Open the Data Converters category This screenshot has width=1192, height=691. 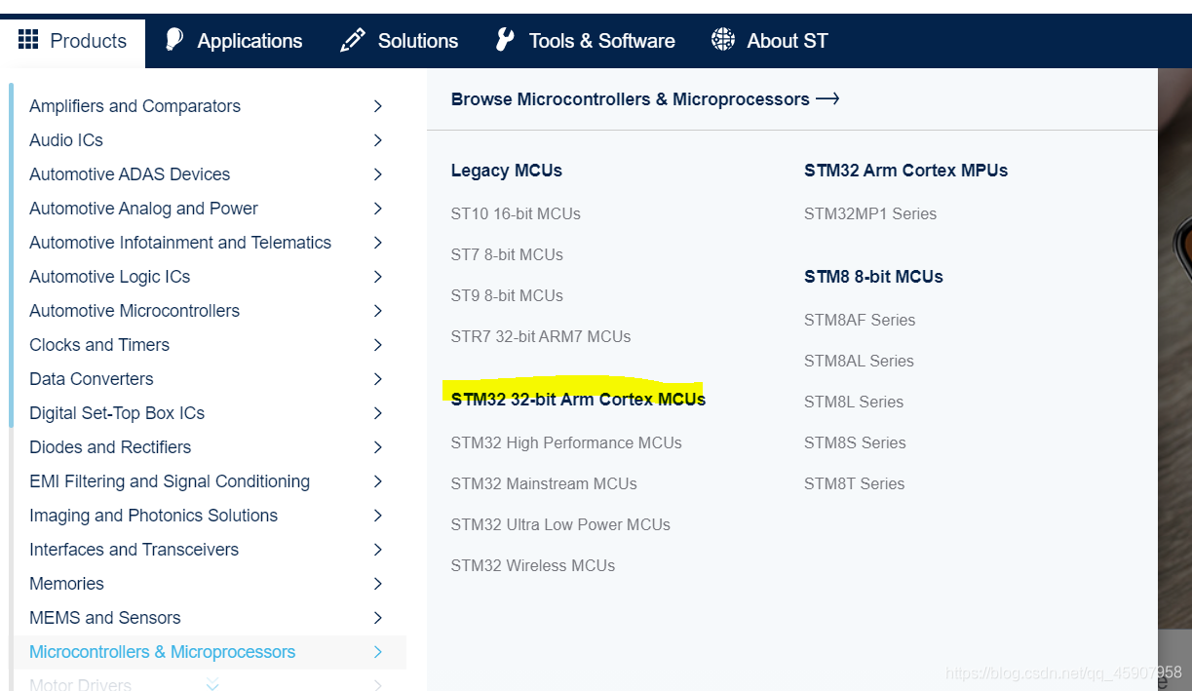pyautogui.click(x=92, y=379)
